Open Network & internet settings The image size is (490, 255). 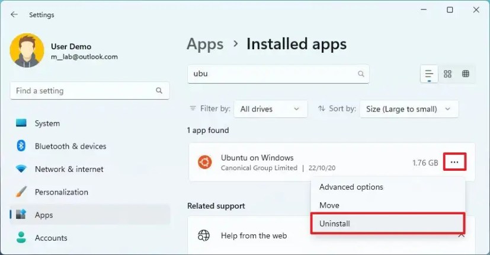[69, 169]
